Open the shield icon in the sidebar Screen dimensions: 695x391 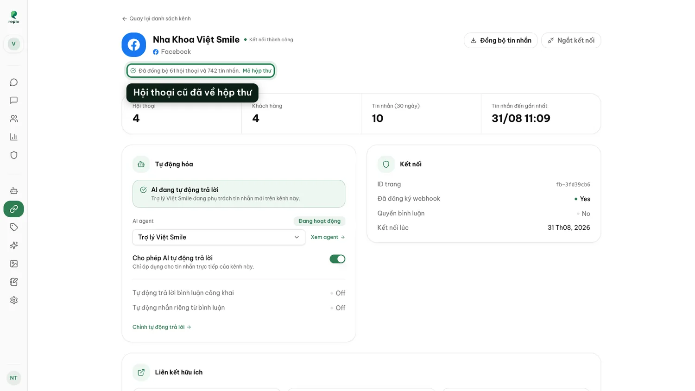point(14,155)
